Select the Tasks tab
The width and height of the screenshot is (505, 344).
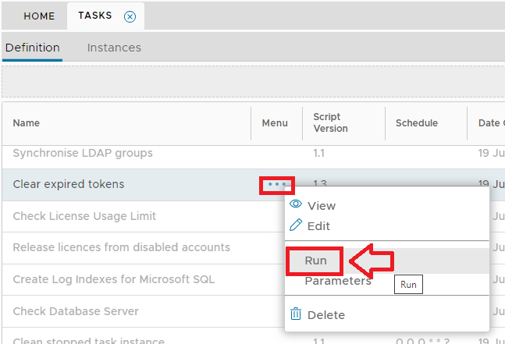point(95,16)
